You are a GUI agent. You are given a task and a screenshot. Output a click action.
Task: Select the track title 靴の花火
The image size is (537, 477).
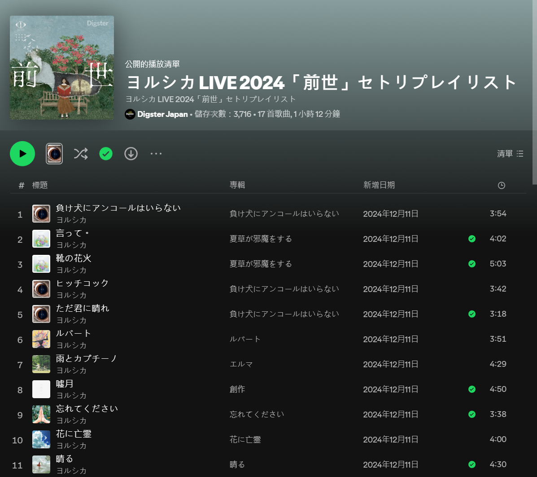point(74,258)
